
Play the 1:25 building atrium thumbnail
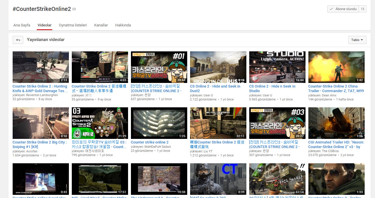click(159, 123)
